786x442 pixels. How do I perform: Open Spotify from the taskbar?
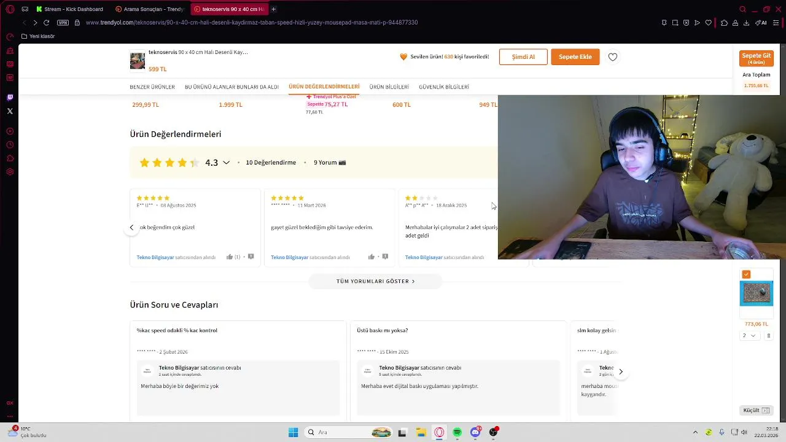click(457, 432)
